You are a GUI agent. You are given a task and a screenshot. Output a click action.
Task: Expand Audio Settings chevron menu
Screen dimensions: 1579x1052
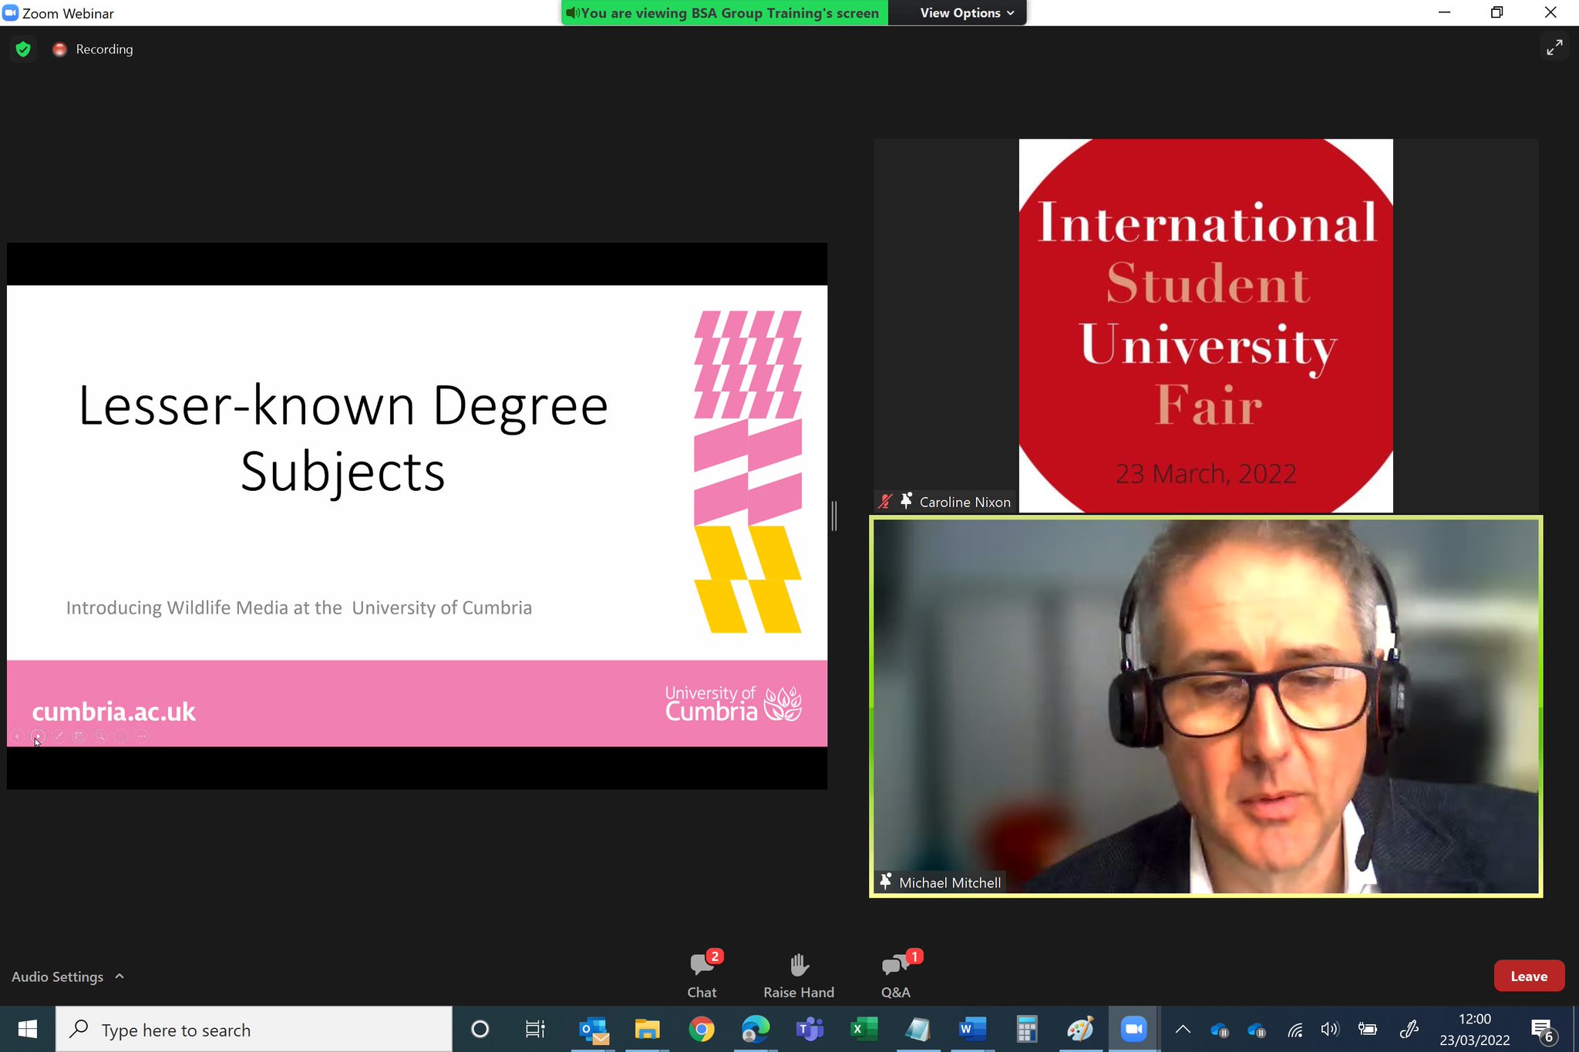[120, 976]
